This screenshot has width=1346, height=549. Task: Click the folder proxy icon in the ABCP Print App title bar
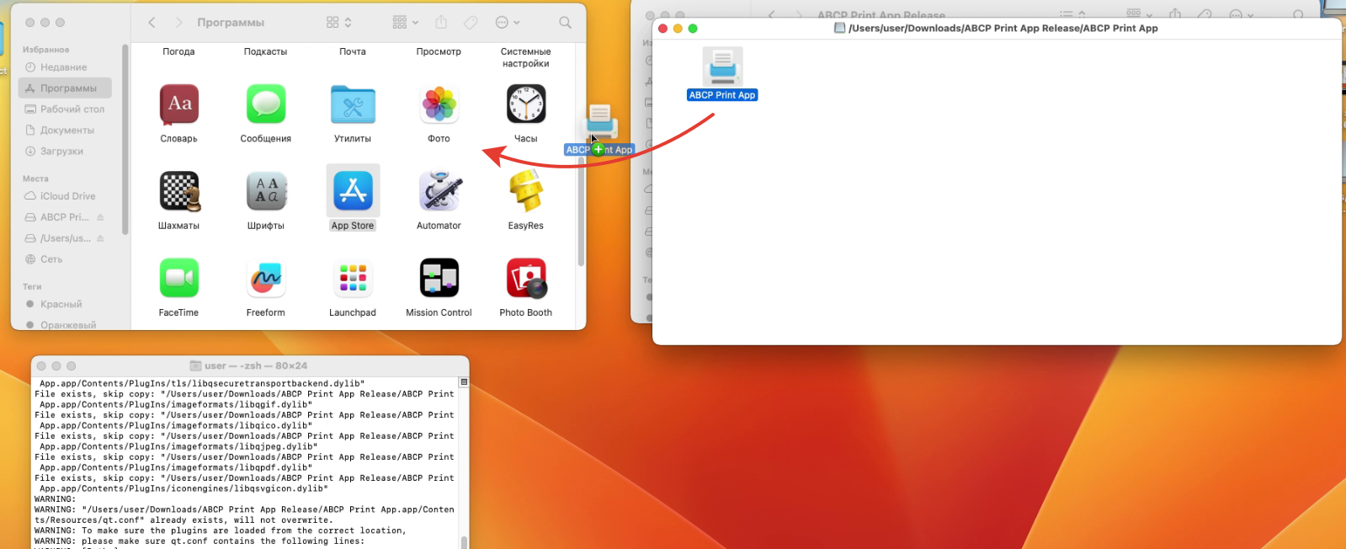click(839, 28)
